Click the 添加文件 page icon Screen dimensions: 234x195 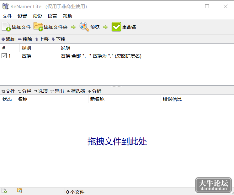6,27
